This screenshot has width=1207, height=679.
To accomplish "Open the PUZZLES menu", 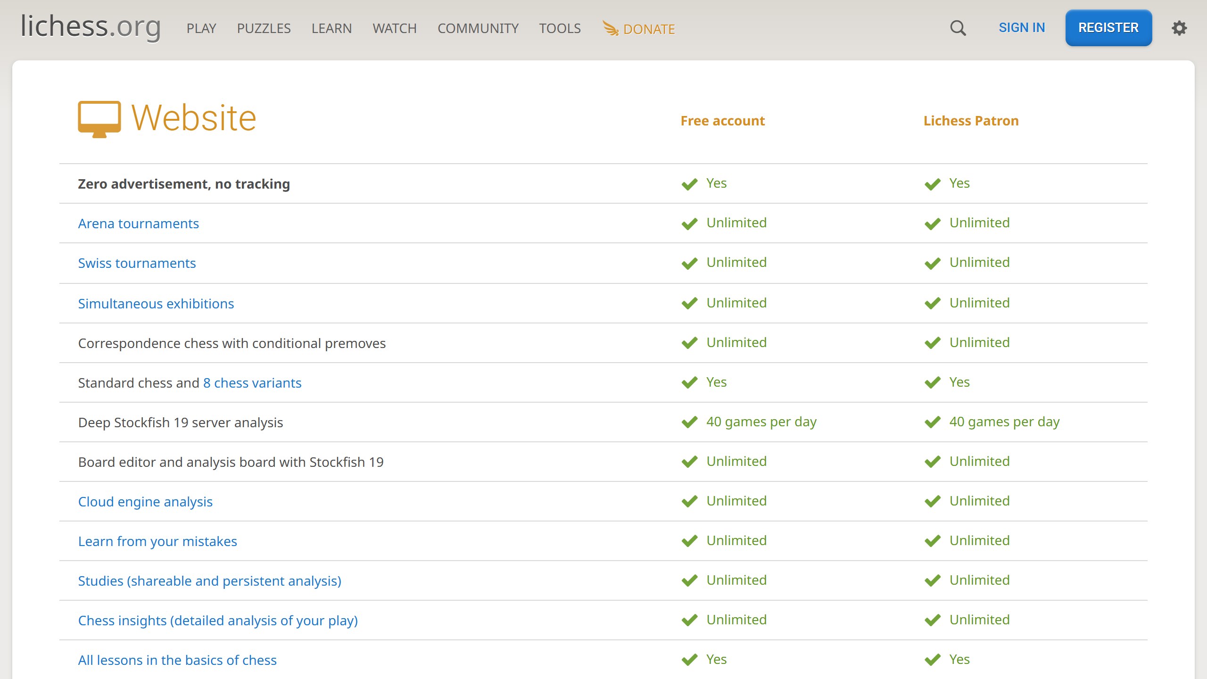I will point(264,28).
